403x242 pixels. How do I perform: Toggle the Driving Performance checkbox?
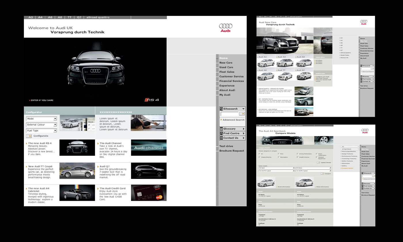298,154
